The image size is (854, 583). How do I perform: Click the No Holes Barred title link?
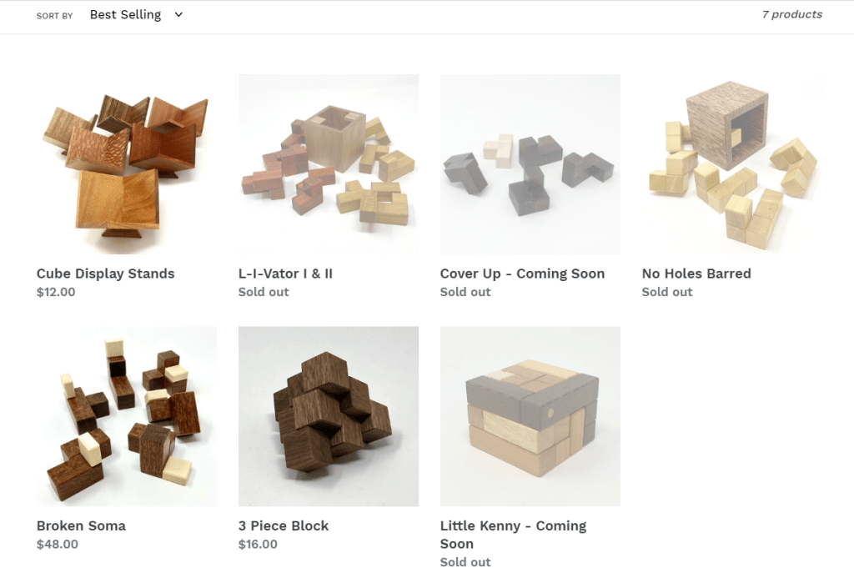(x=696, y=274)
